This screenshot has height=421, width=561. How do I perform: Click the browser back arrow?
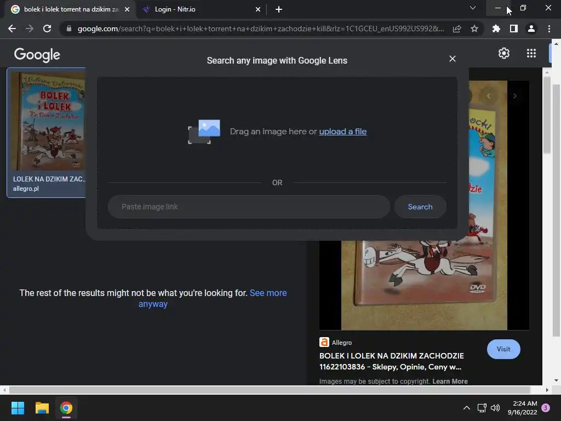coord(12,29)
